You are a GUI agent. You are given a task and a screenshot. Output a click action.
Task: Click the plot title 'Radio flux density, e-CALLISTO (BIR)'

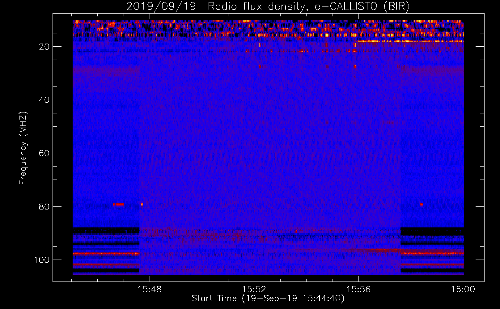point(308,6)
